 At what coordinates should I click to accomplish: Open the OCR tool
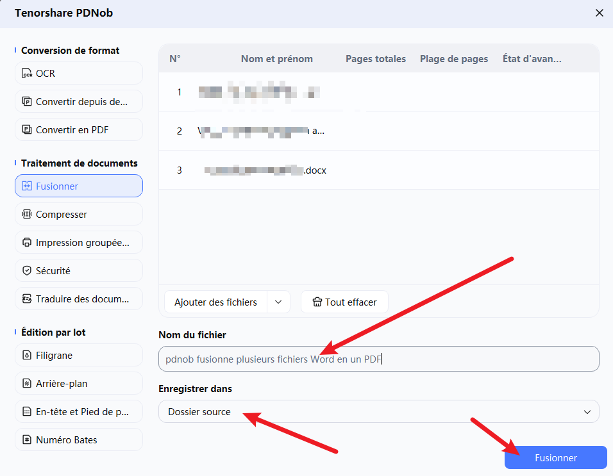click(x=79, y=74)
